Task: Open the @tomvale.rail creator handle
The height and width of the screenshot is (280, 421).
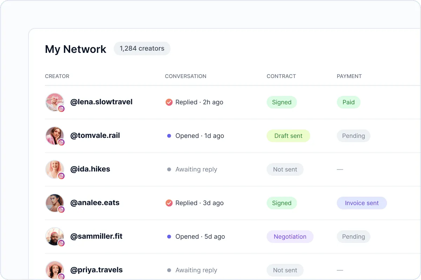Action: 95,136
